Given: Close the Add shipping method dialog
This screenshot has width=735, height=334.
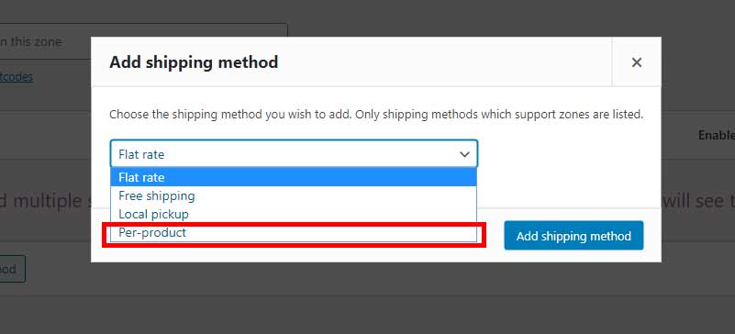Looking at the screenshot, I should tap(636, 62).
